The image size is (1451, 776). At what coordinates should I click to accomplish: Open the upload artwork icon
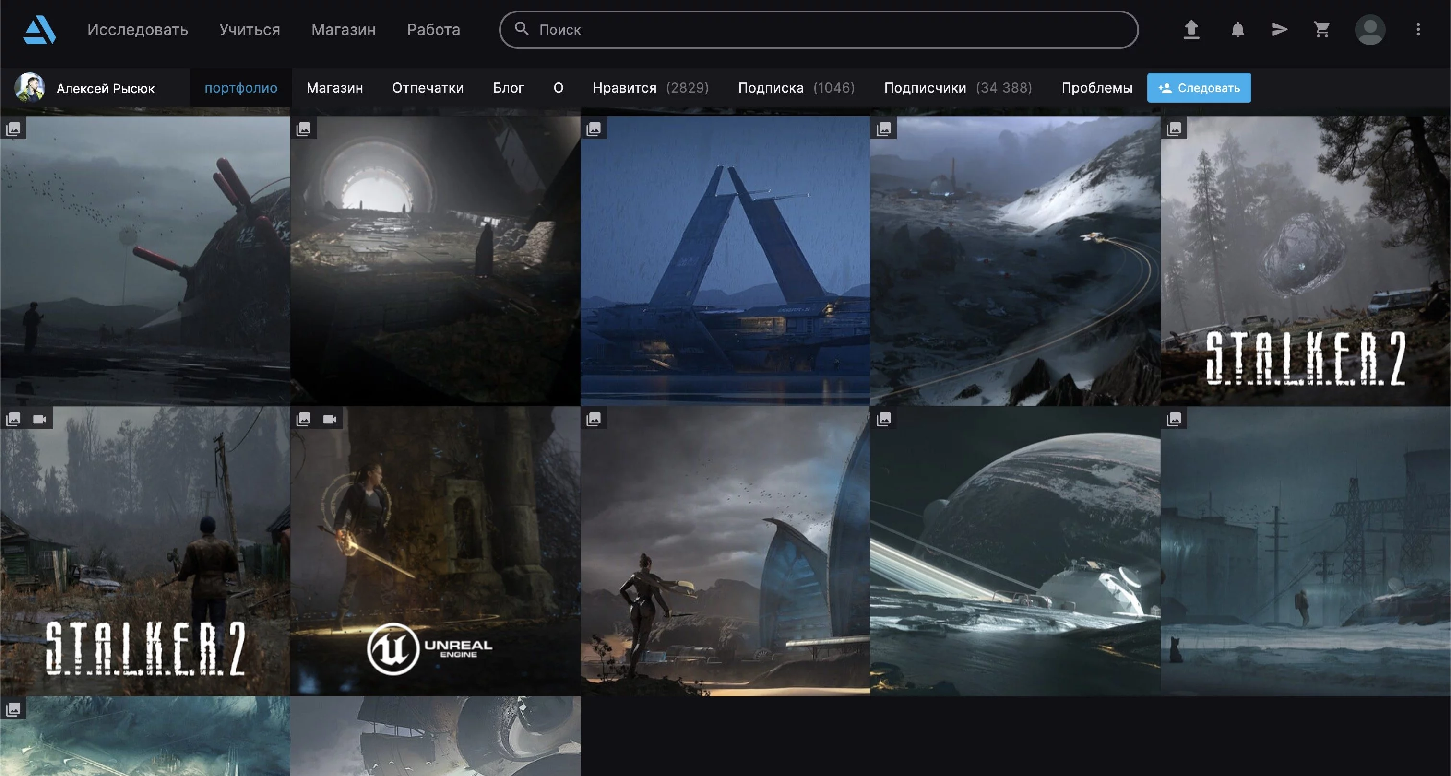click(x=1191, y=29)
